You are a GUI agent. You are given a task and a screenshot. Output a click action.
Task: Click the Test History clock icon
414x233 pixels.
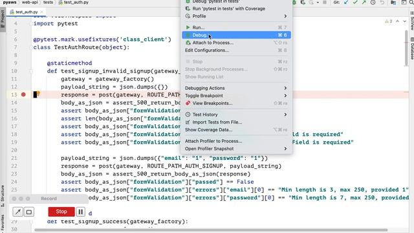pyautogui.click(x=188, y=115)
